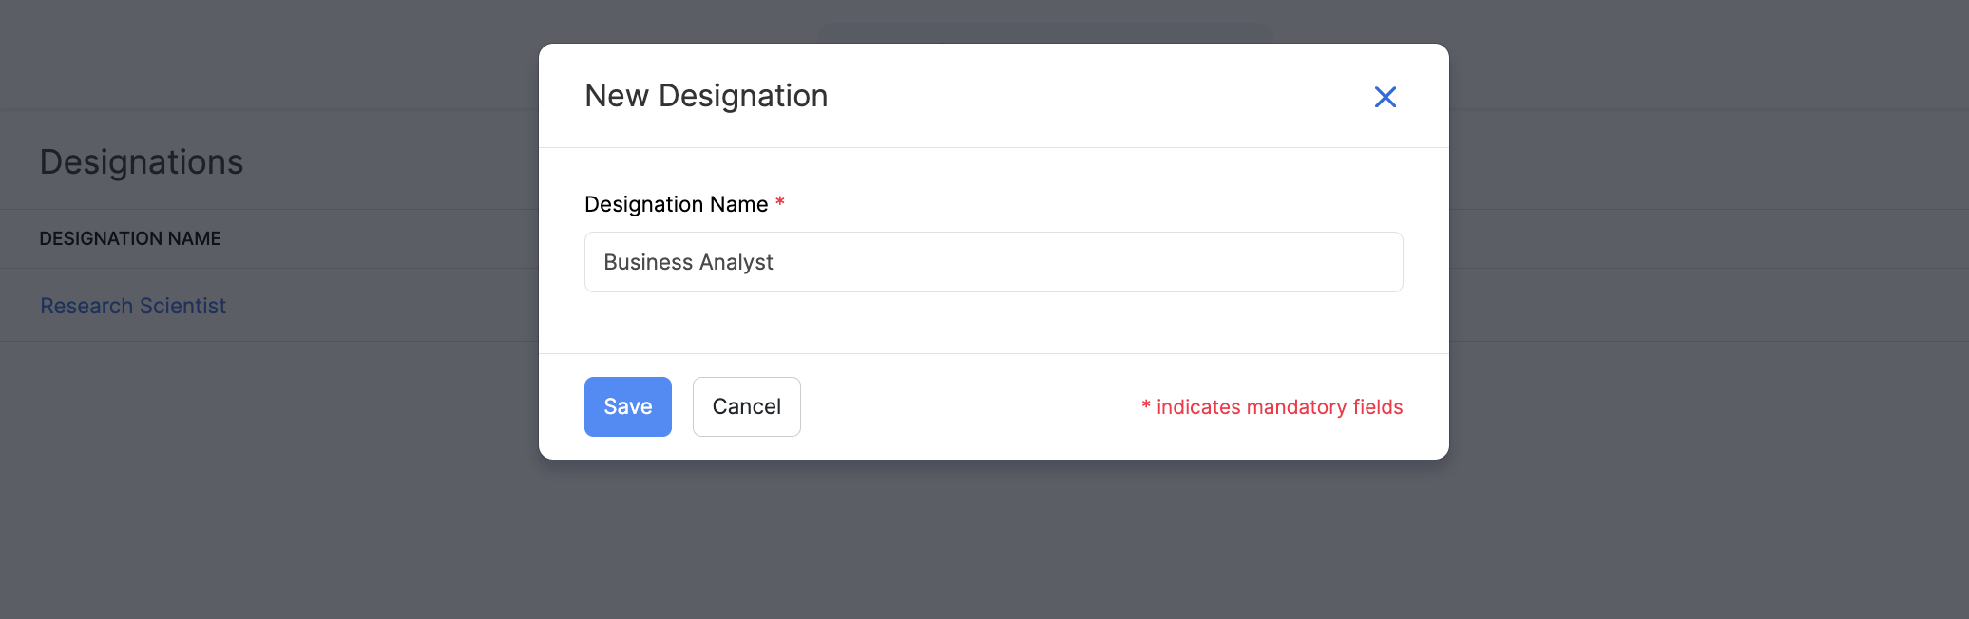Save the new designation
Screen dimensions: 1969x619
(x=627, y=406)
